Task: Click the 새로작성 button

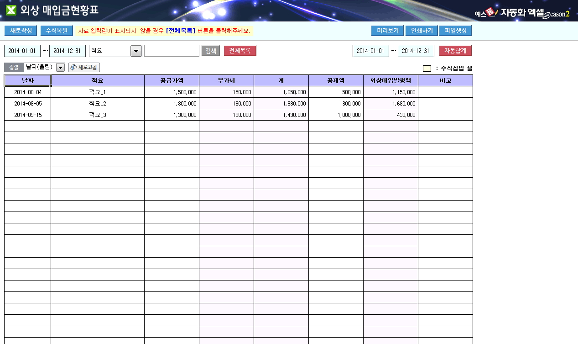Action: tap(21, 31)
